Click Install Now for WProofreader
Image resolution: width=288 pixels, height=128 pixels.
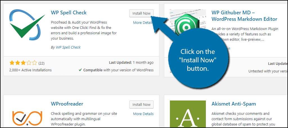[141, 104]
